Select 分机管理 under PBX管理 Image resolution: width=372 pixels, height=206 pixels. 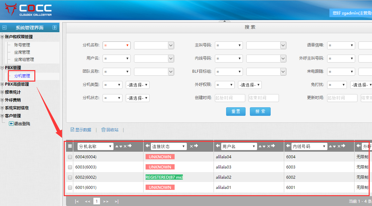click(22, 76)
